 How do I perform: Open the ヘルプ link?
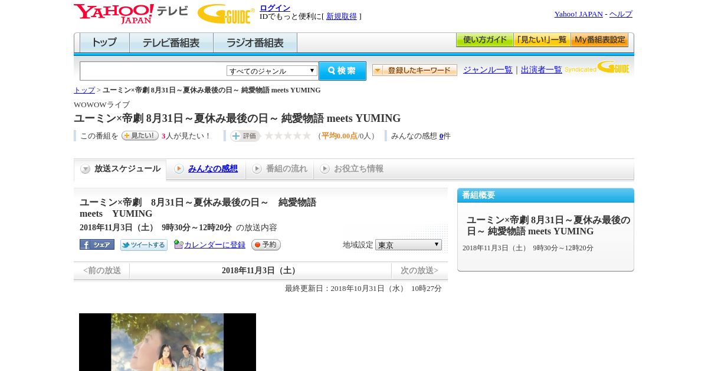(621, 14)
